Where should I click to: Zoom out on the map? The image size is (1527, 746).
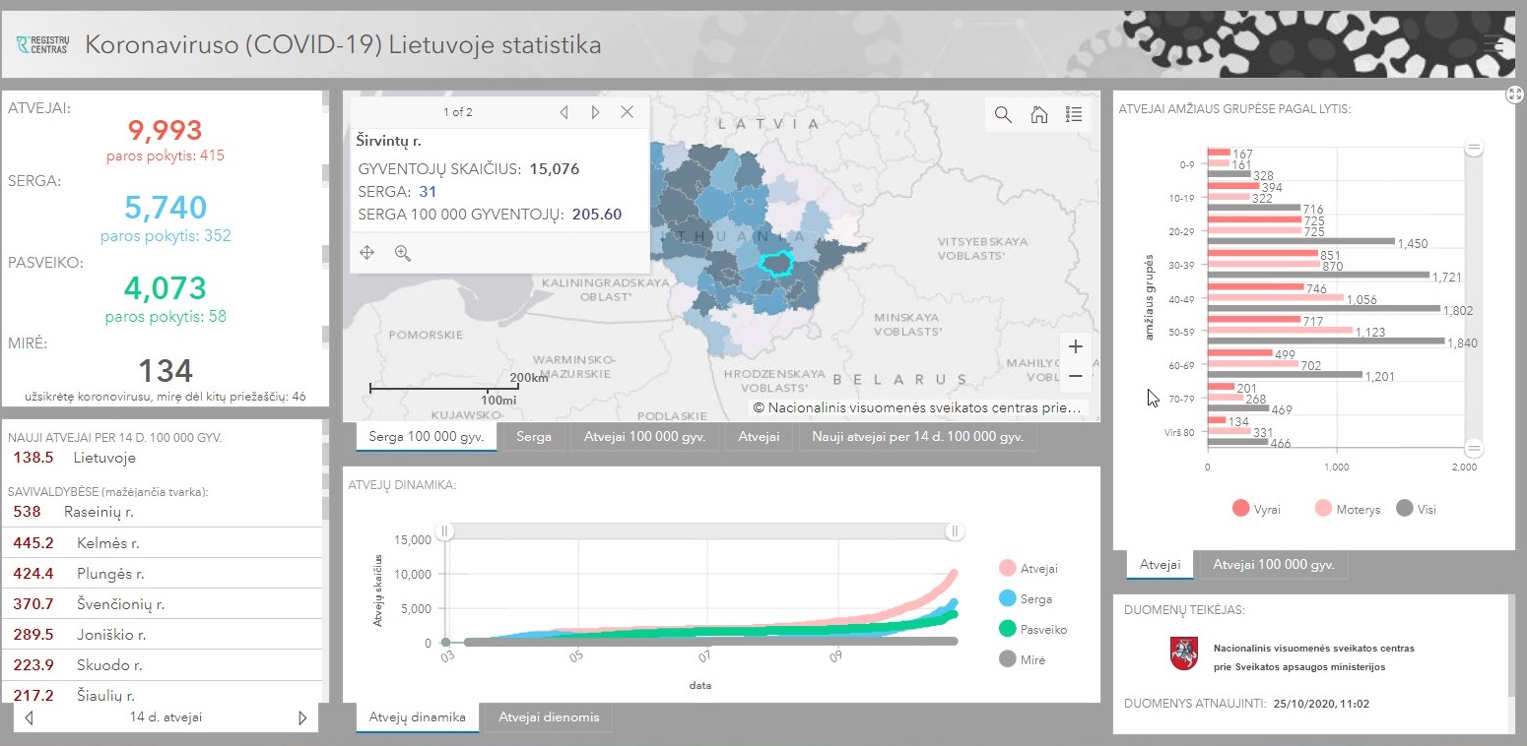click(x=1075, y=376)
